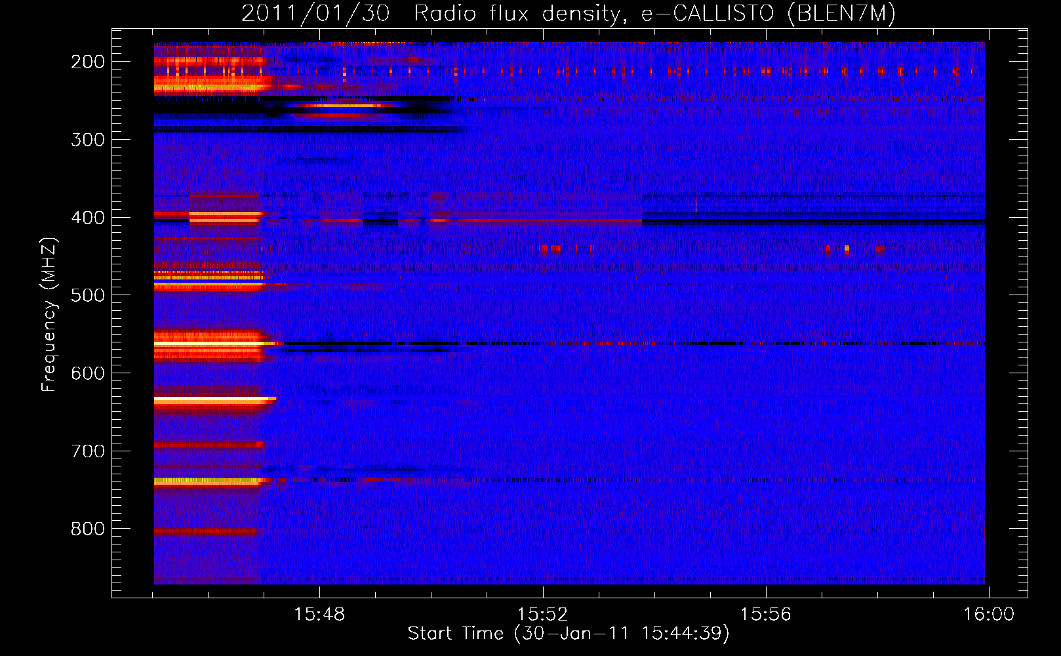Click the 15:52 time tick label
This screenshot has height=656, width=1061.
(x=542, y=614)
